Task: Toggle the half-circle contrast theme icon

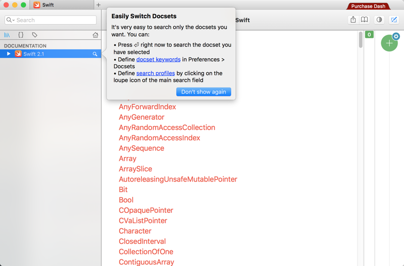Action: click(x=379, y=20)
